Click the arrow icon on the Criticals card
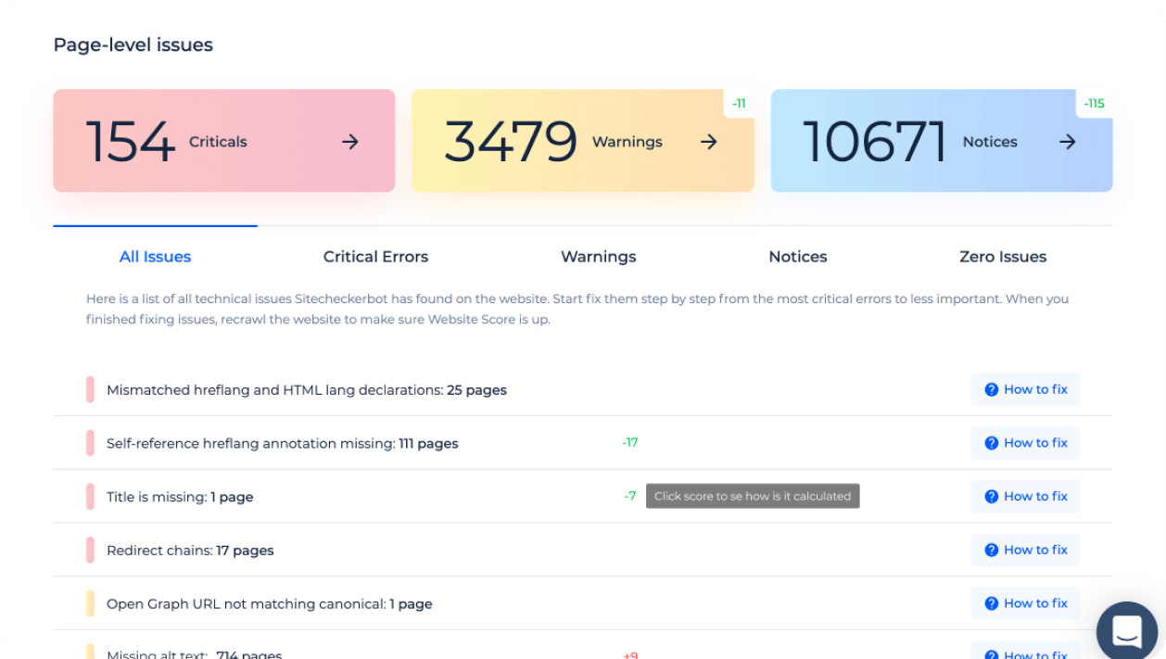Screen dimensions: 1166x659 tap(350, 142)
